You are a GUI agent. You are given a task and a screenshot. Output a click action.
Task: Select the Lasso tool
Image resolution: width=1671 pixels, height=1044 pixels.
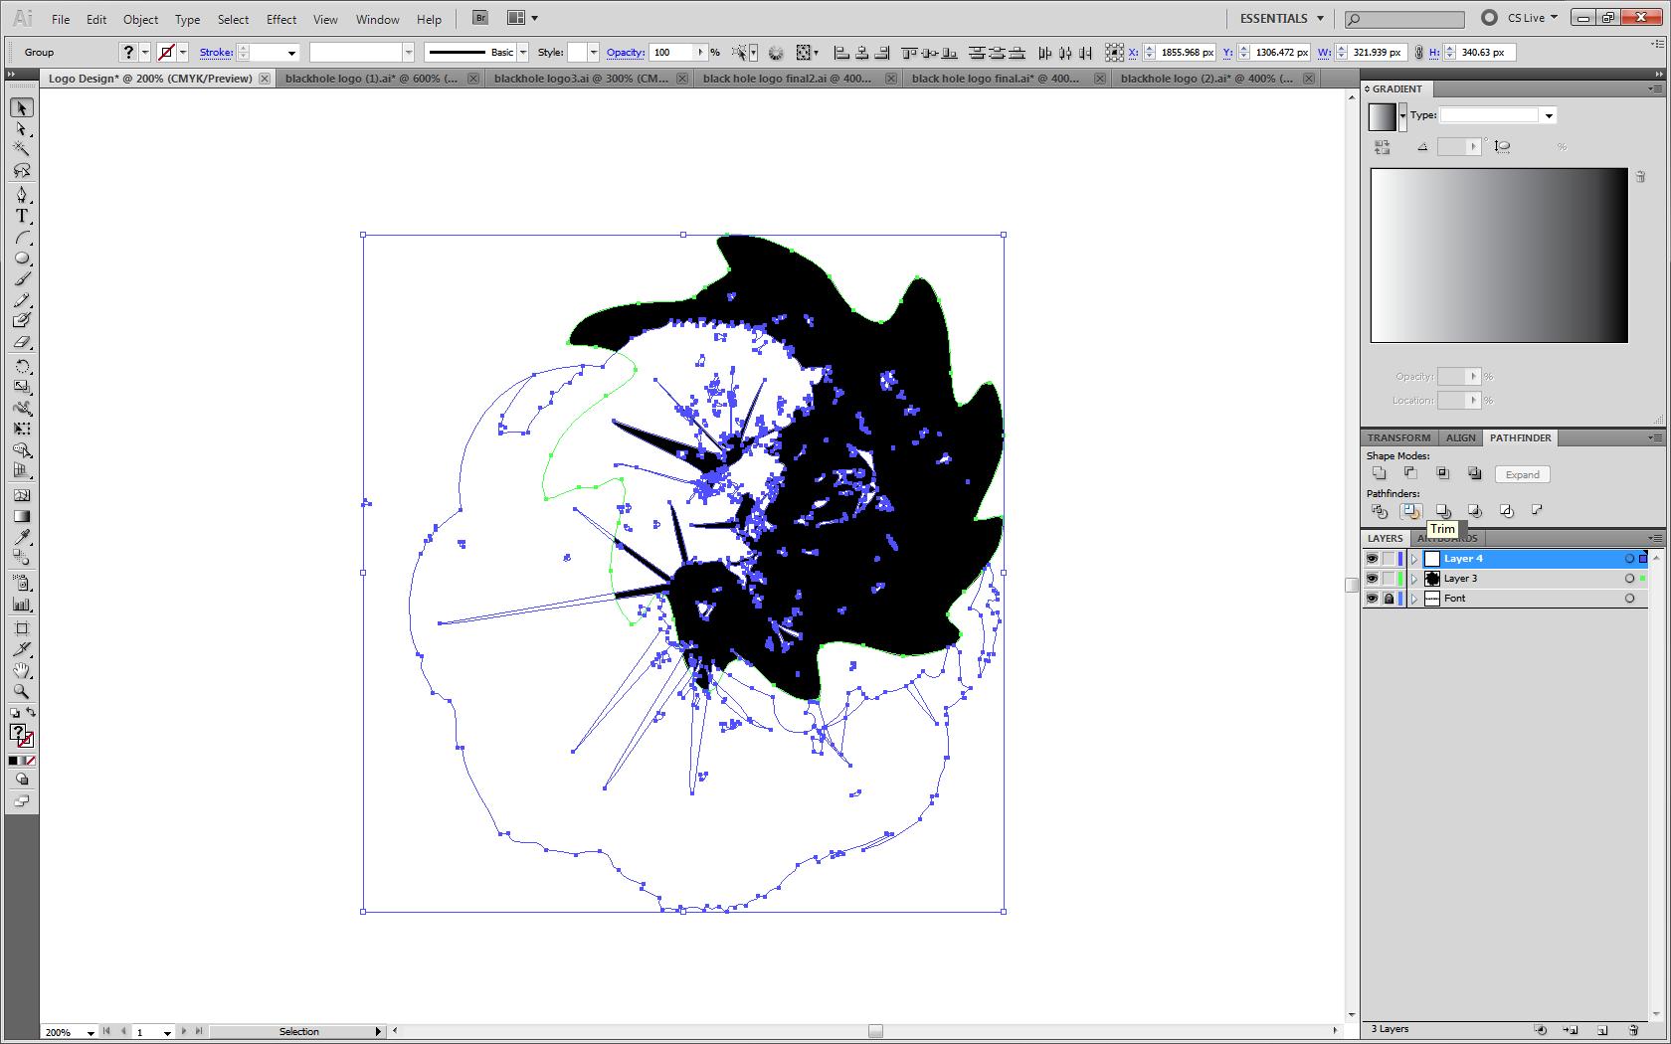click(x=22, y=171)
